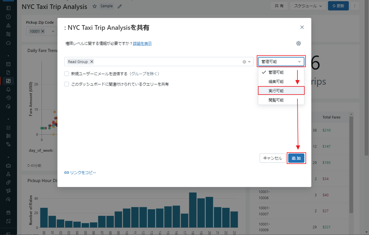Click the リンクをコピー link
This screenshot has height=235, width=369.
tap(80, 173)
